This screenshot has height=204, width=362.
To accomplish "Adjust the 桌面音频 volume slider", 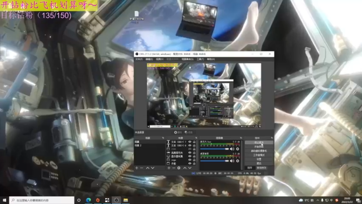I will [214, 161].
